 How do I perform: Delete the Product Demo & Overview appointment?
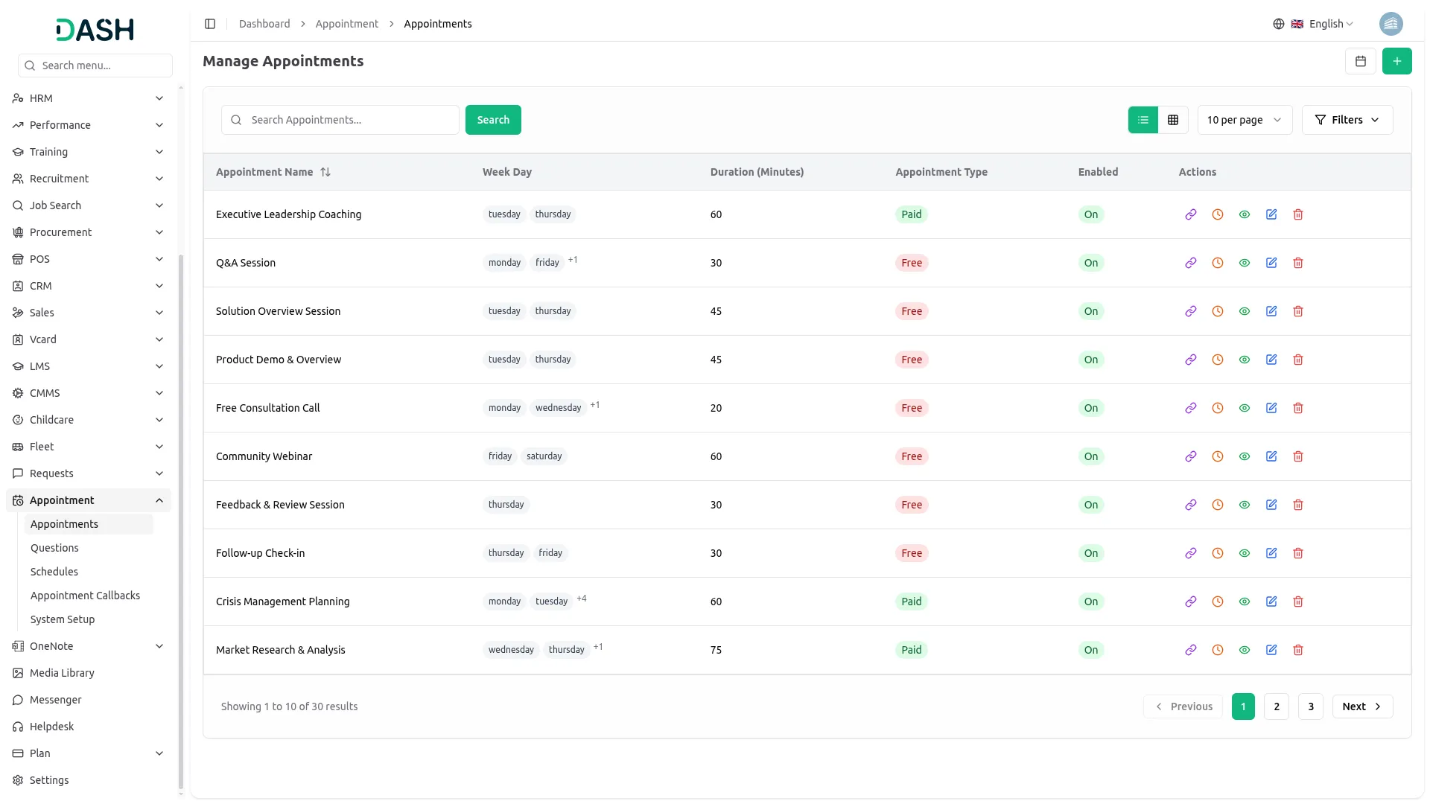[x=1298, y=360]
